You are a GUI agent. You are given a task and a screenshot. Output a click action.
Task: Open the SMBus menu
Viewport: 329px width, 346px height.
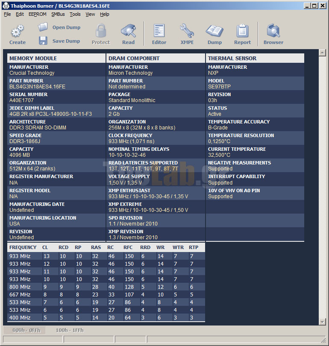(x=58, y=15)
